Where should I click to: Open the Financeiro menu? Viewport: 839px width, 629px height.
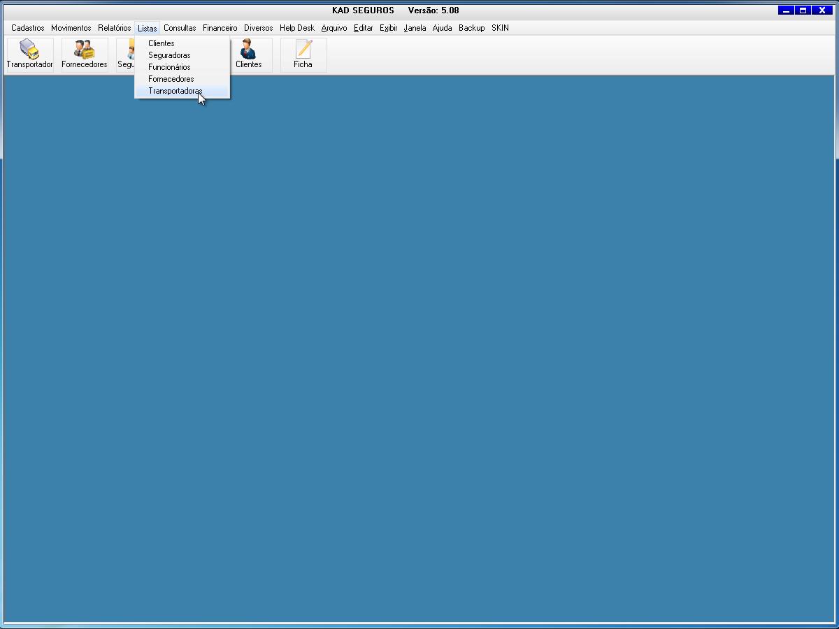pyautogui.click(x=220, y=28)
